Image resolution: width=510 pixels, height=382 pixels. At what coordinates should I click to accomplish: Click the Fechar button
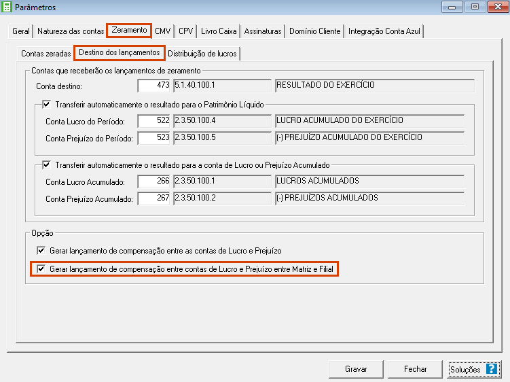415,369
